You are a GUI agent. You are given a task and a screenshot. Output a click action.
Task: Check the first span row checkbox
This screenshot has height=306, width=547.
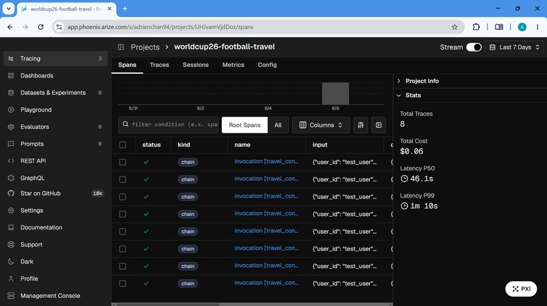click(122, 162)
